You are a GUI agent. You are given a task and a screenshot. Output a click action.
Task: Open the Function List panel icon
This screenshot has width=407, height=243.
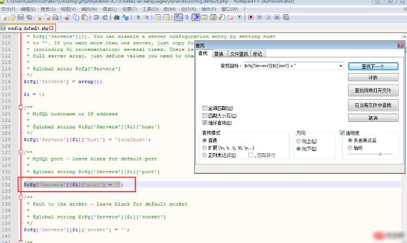tap(222, 17)
